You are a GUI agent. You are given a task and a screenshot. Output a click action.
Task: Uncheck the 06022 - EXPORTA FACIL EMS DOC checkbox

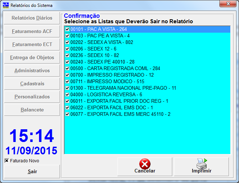click(x=67, y=107)
